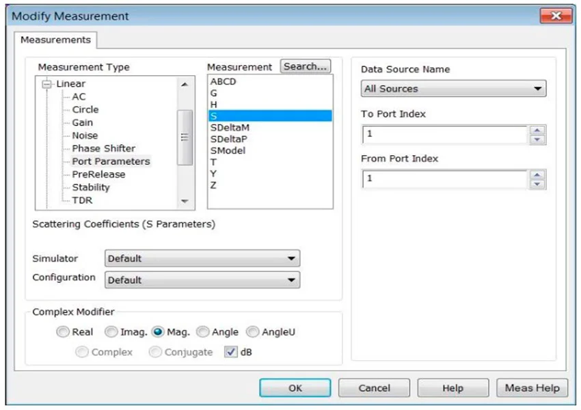This screenshot has height=410, width=581.
Task: Select the Imag. radio option
Action: coord(111,332)
